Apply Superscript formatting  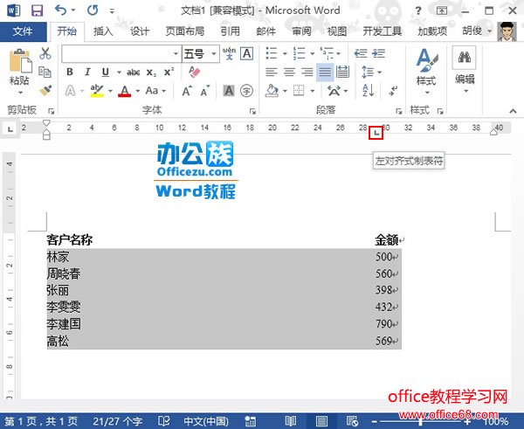169,72
